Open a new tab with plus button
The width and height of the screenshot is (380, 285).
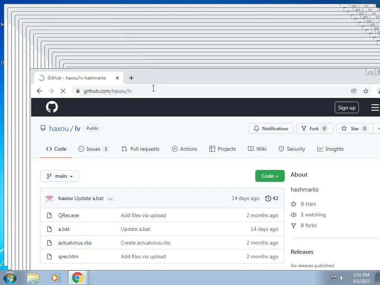coord(131,78)
